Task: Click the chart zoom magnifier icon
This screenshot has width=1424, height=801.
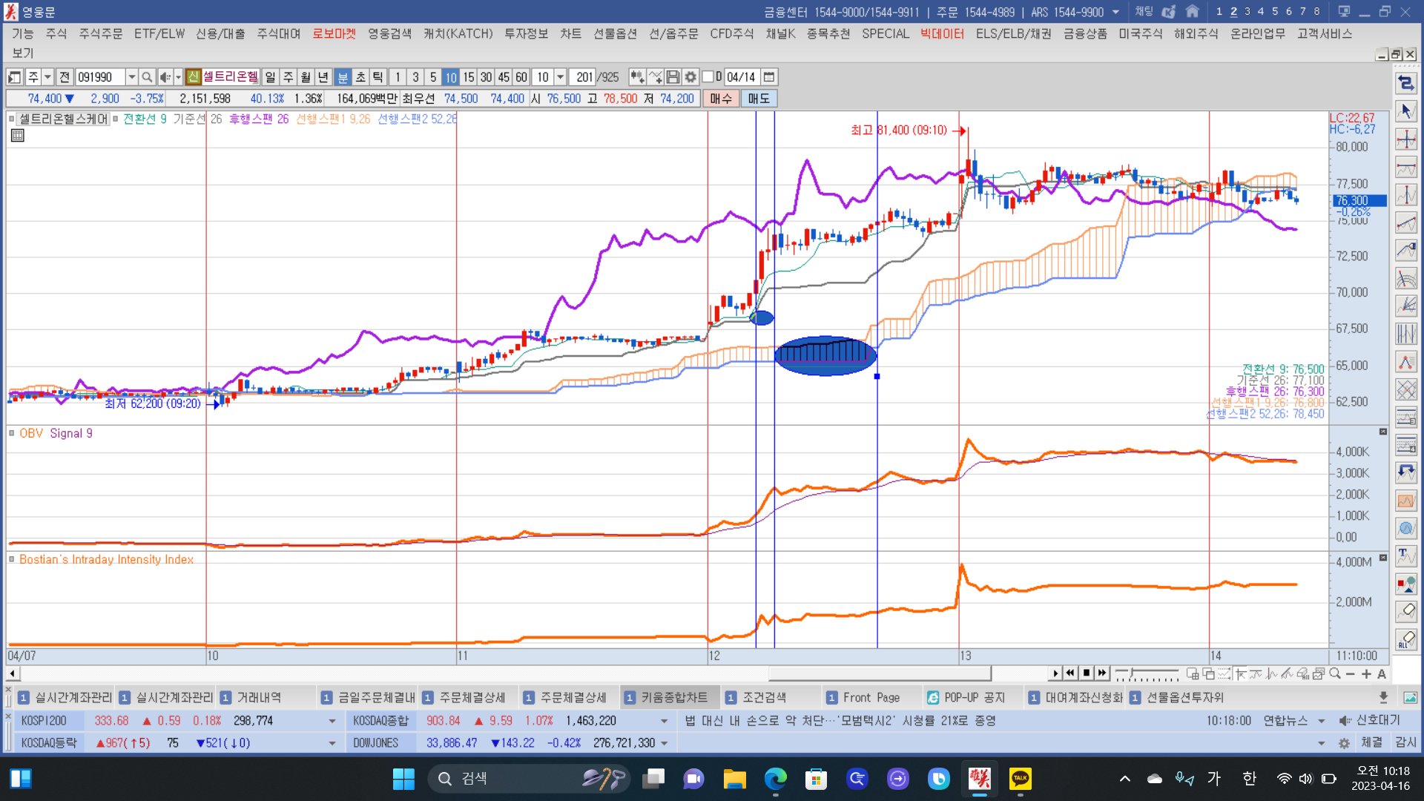Action: 1335,674
